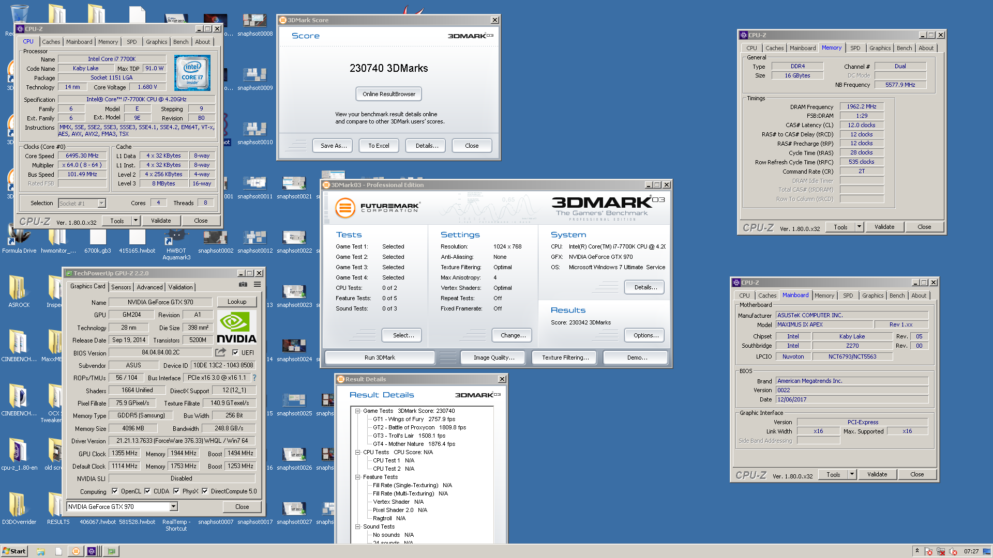993x558 pixels.
Task: Collapse the Feature Tests tree node
Action: pos(357,477)
